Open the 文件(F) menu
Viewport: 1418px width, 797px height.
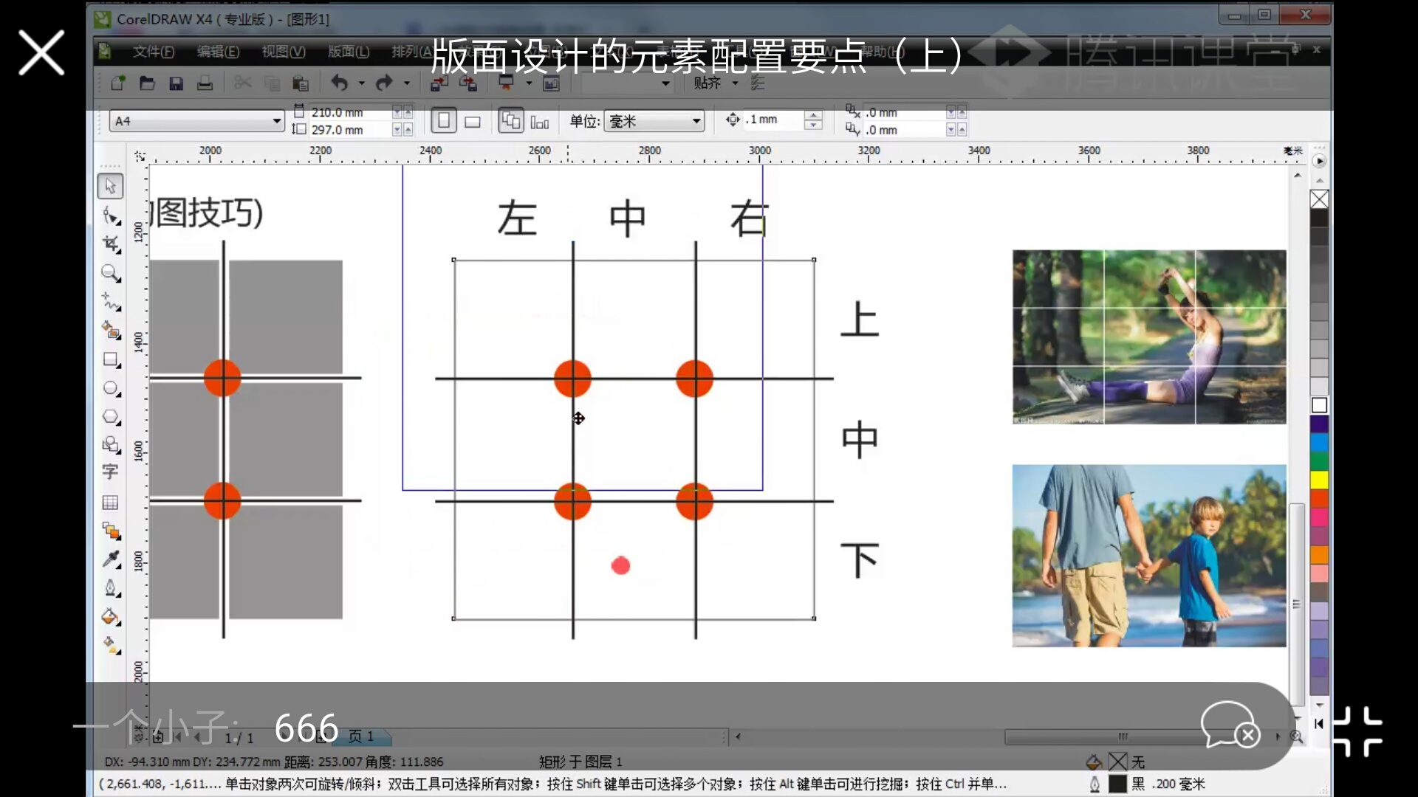click(154, 52)
